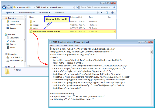Click Notepad title bar document icon

[51, 42]
